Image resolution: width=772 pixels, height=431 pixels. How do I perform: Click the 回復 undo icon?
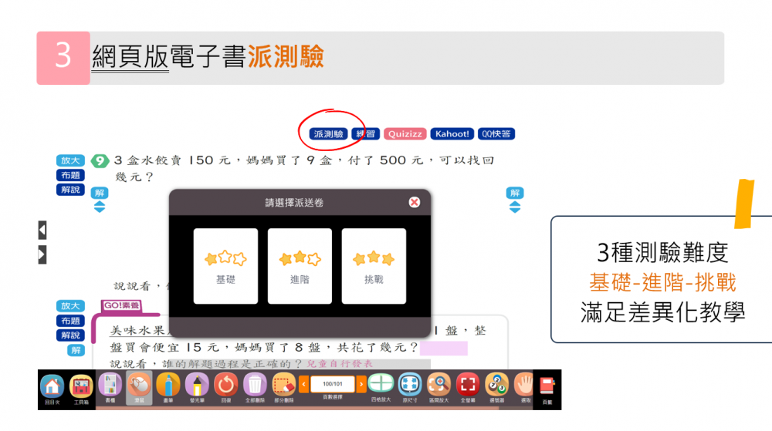(225, 388)
